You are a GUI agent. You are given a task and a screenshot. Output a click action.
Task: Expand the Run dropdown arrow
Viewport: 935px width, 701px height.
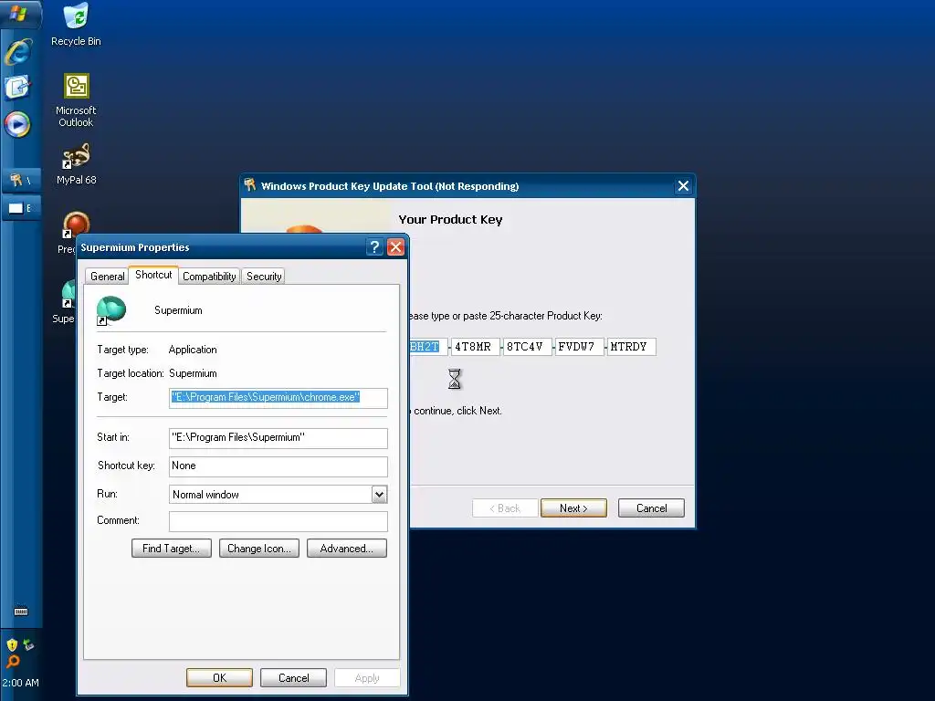(379, 494)
